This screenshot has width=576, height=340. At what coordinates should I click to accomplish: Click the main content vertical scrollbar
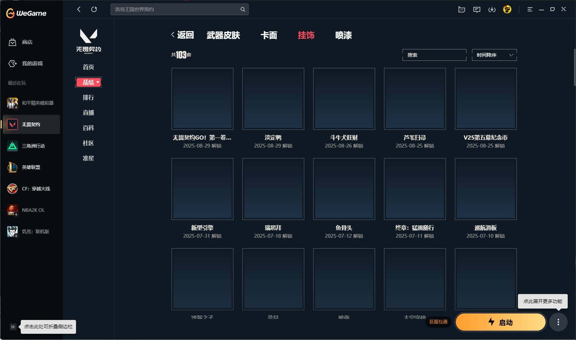[x=575, y=67]
